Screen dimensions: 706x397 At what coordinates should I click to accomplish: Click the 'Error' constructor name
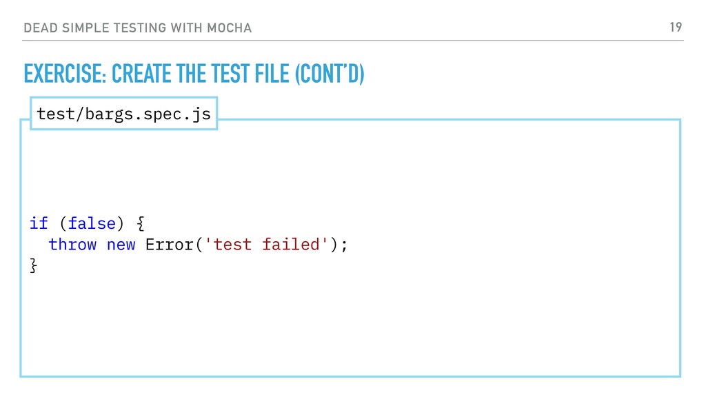pos(170,245)
